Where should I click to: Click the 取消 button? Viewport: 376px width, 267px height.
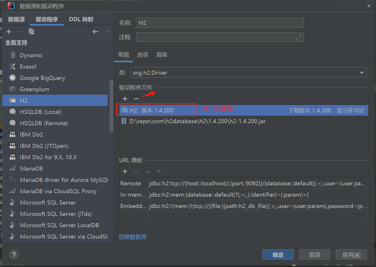pyautogui.click(x=315, y=255)
